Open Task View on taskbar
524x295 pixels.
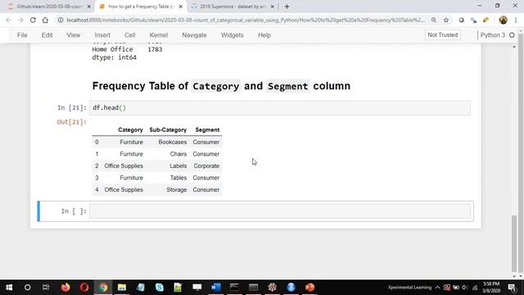46,288
